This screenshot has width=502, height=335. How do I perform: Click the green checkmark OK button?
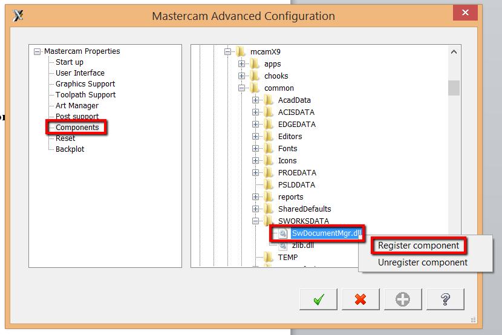click(x=319, y=299)
